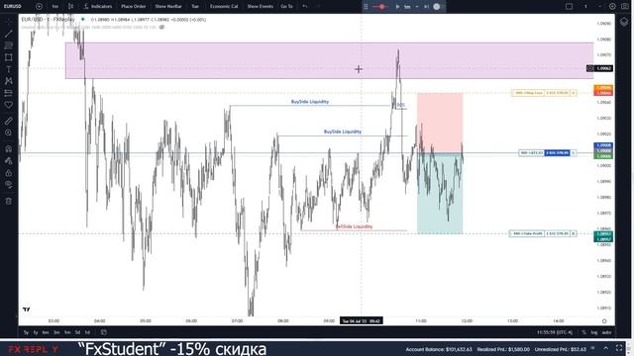Grab the replay control panel drag handle
Screen dimensions: 634x356
pos(366,7)
